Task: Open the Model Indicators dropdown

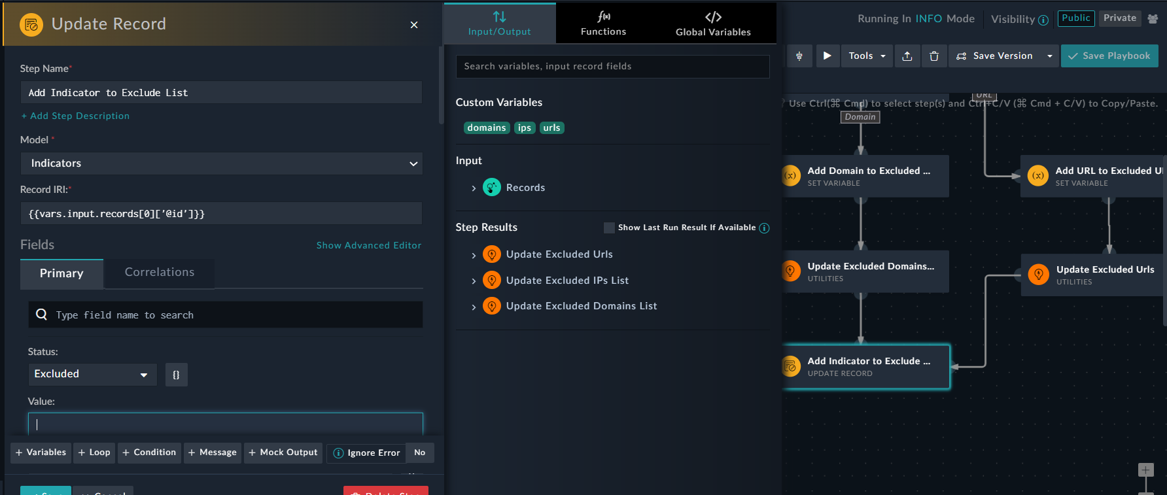Action: pyautogui.click(x=221, y=163)
